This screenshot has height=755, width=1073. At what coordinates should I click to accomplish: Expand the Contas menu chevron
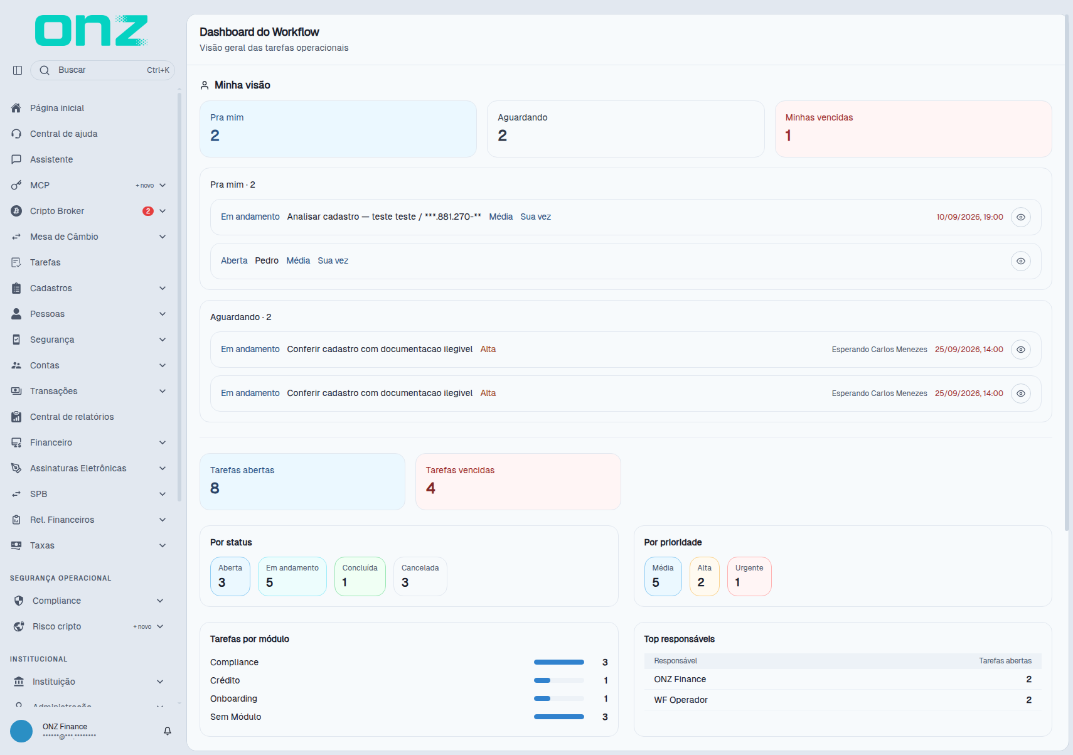[x=163, y=365]
